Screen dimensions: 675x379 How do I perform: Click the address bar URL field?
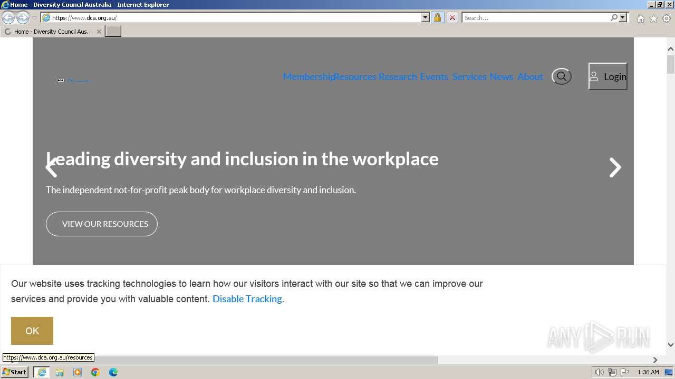[231, 17]
